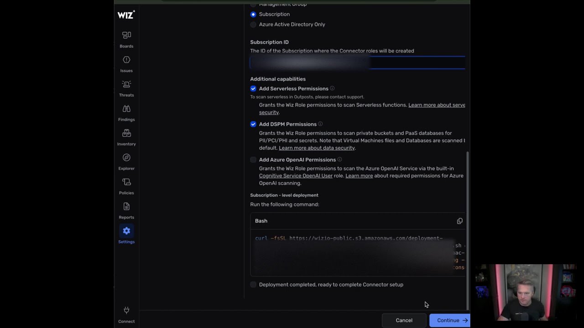Open Learn more about serverless security link
This screenshot has width=584, height=328.
click(437, 105)
